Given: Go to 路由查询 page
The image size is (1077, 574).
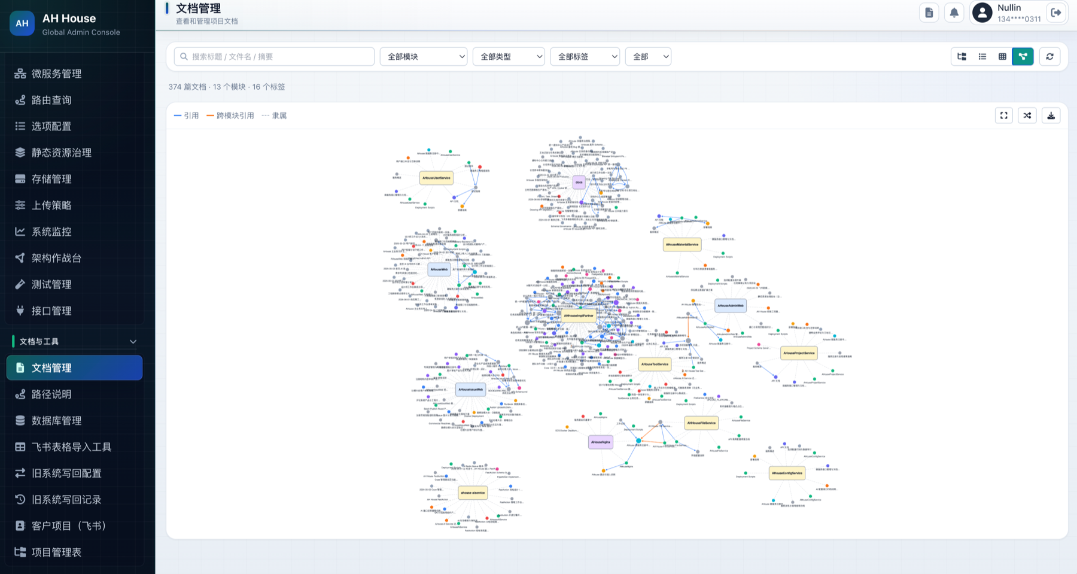Looking at the screenshot, I should [75, 100].
